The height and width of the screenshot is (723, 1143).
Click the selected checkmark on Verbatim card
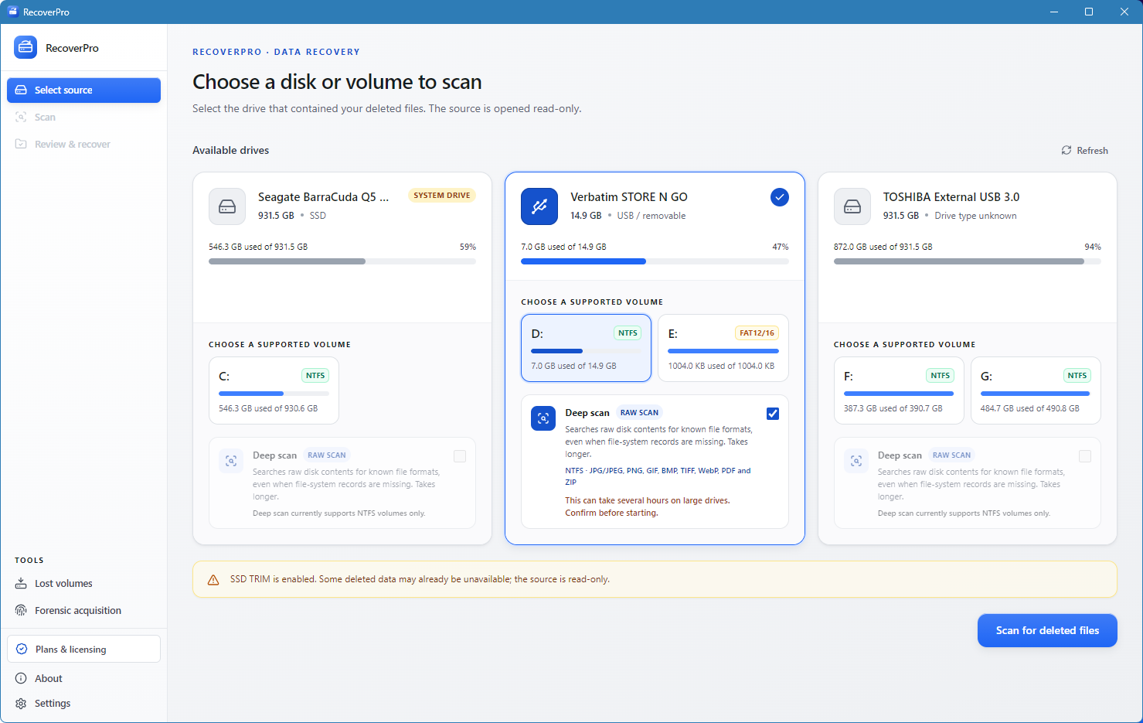[x=780, y=197]
